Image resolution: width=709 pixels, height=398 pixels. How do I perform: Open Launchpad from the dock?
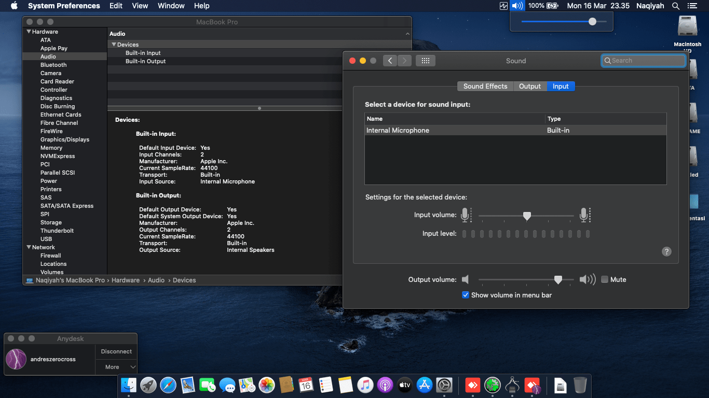[x=148, y=385]
